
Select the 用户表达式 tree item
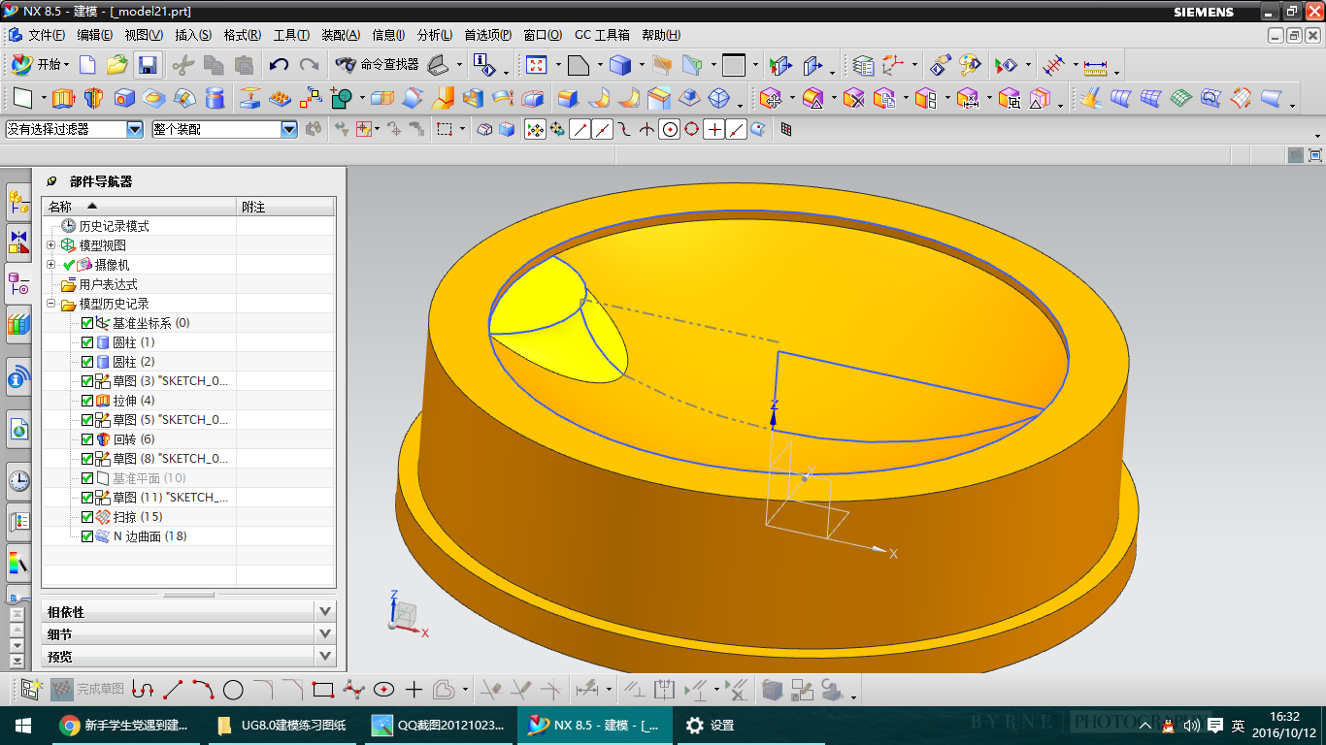click(x=108, y=284)
